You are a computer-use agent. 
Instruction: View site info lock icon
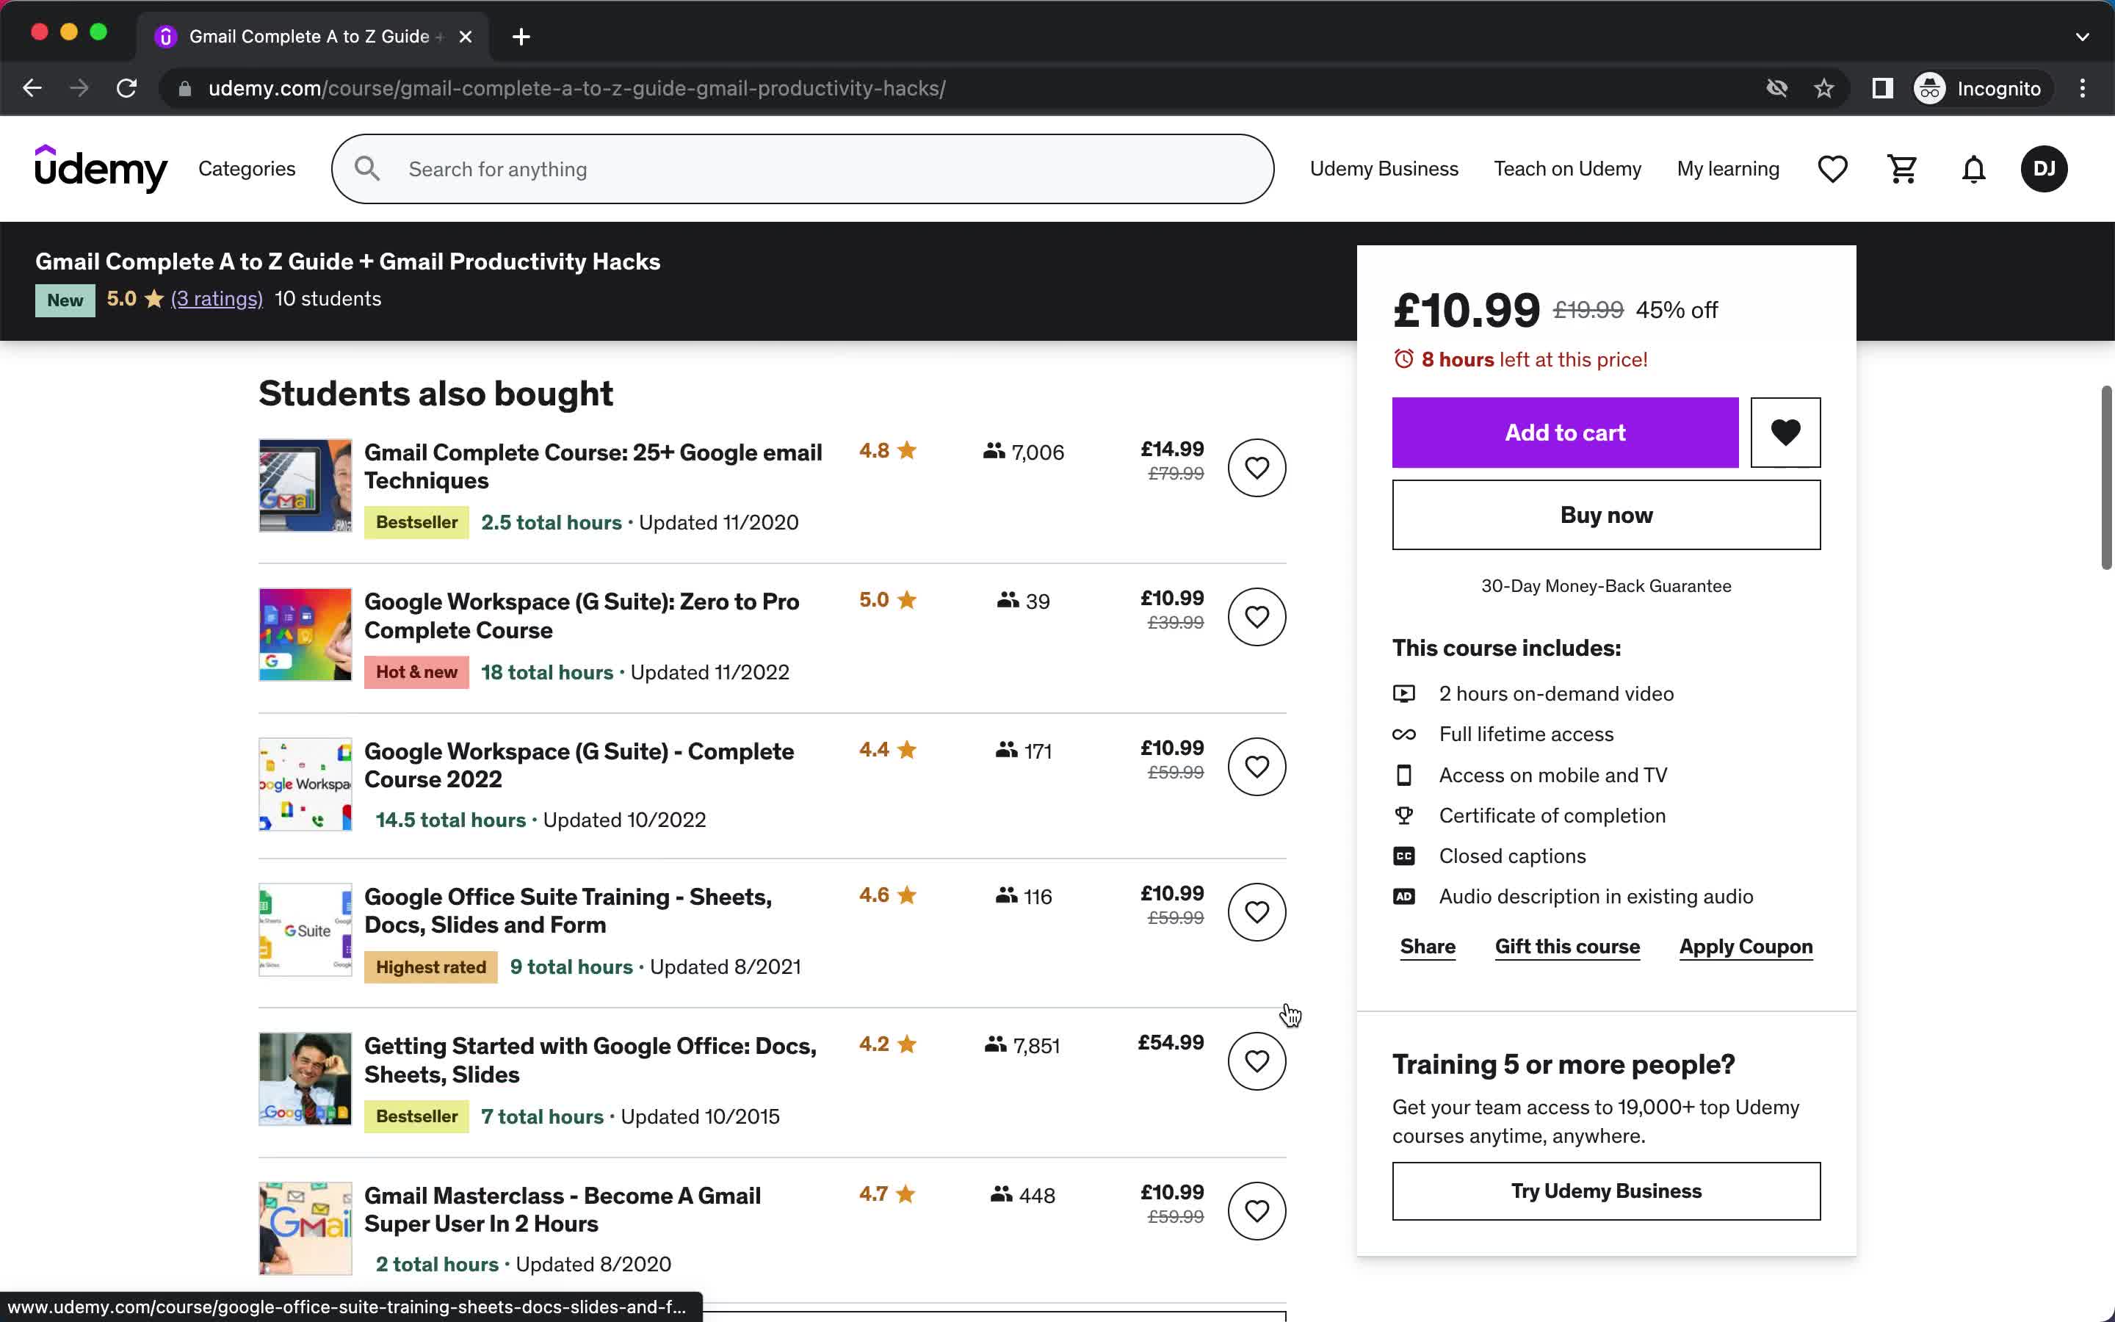[x=184, y=88]
